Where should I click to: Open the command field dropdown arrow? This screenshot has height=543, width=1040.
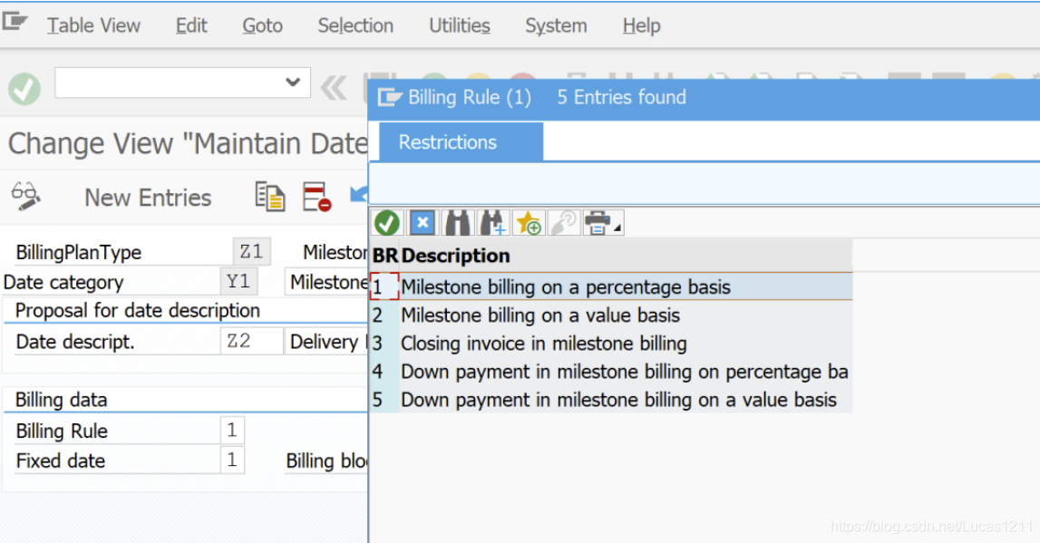pos(293,82)
